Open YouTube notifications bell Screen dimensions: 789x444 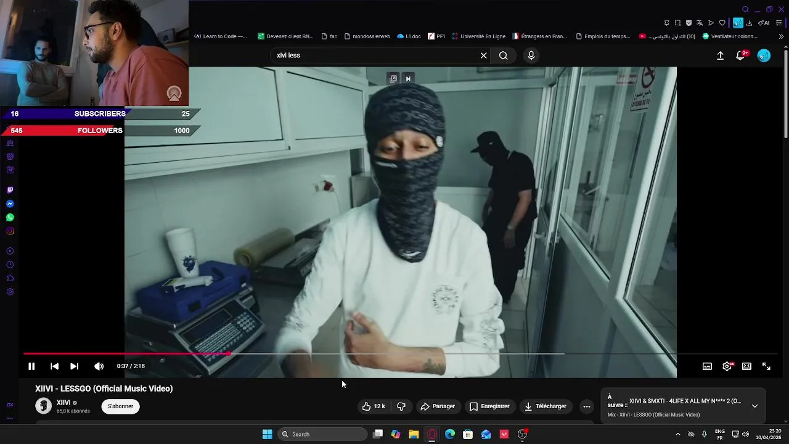[742, 55]
